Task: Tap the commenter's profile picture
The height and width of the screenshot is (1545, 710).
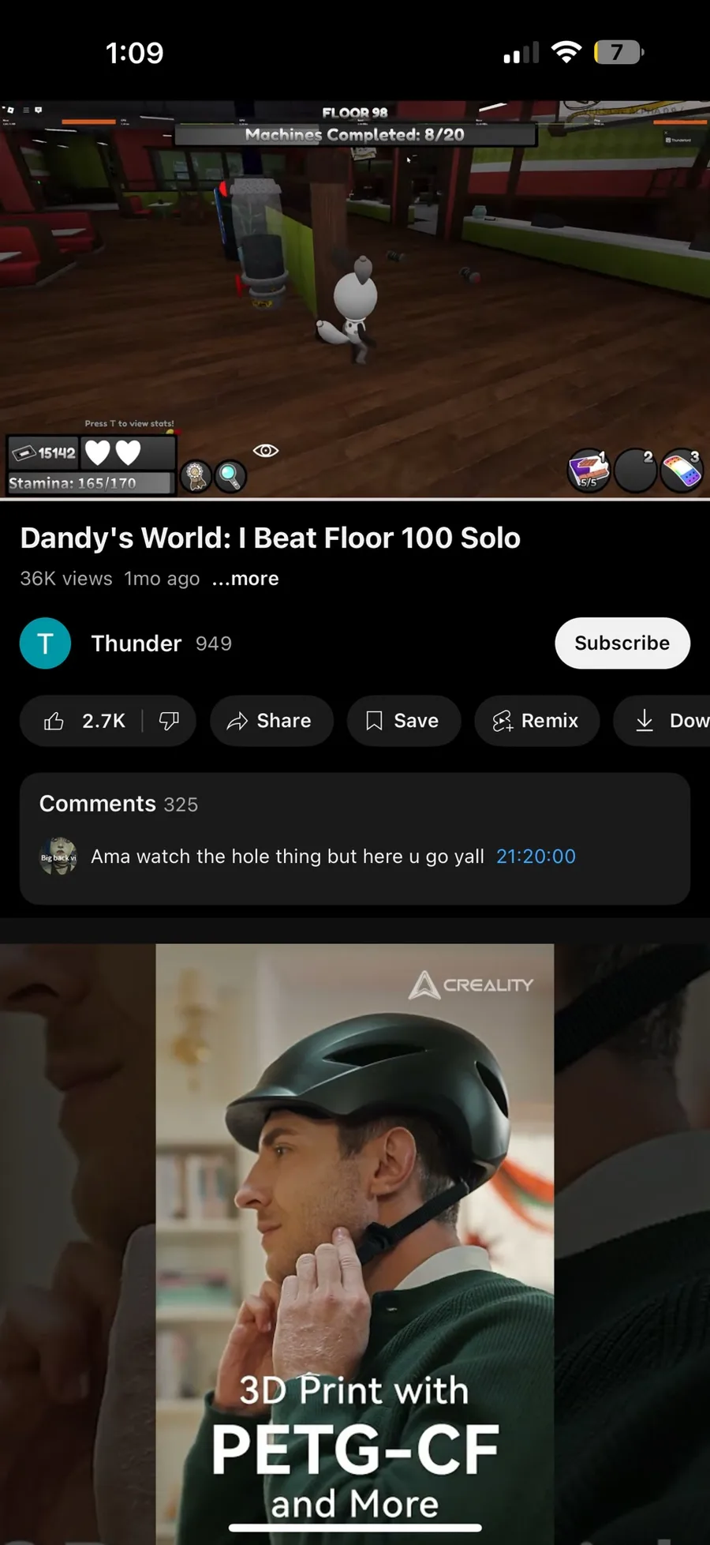Action: (58, 857)
